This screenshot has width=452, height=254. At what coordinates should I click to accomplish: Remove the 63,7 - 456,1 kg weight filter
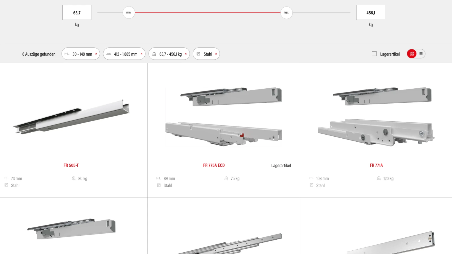point(186,54)
